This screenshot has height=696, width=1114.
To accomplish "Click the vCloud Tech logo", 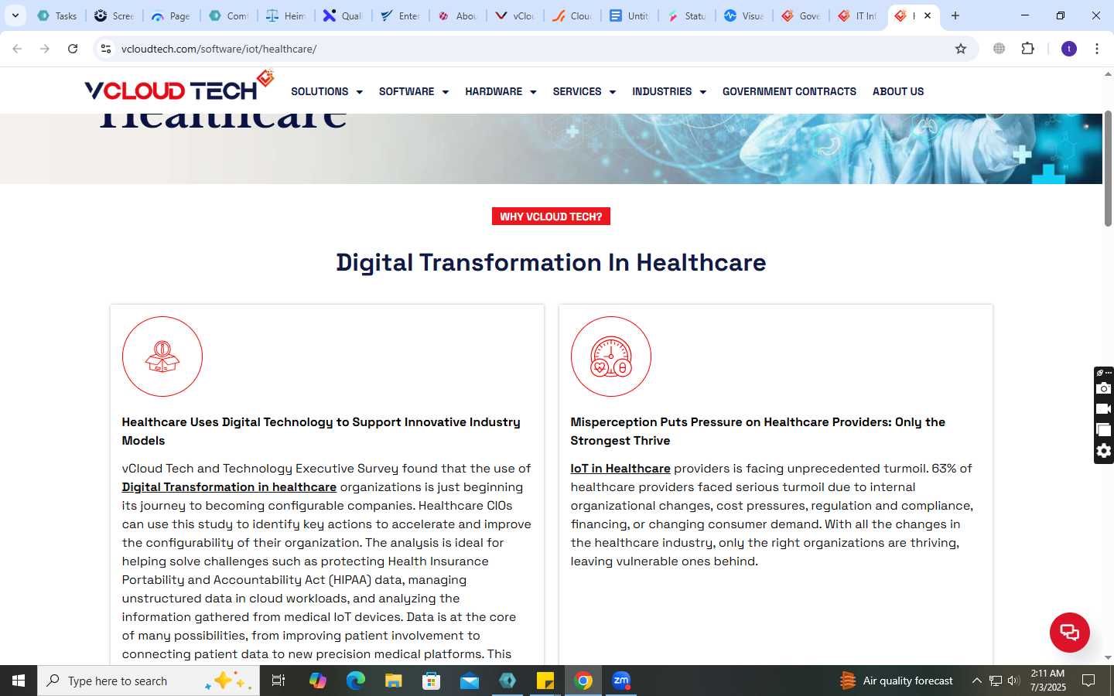I will (179, 86).
